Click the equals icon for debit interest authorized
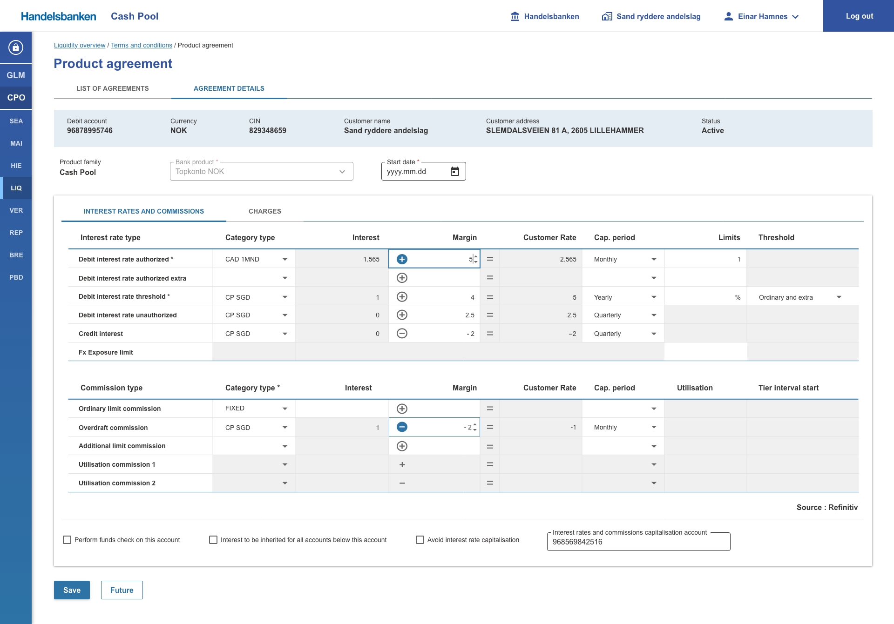 click(x=489, y=259)
